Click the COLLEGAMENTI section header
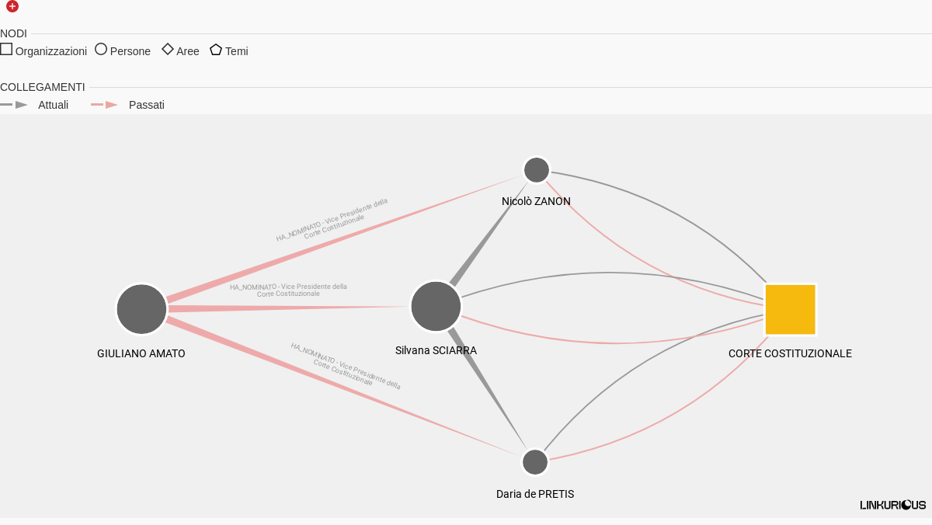This screenshot has height=525, width=932. point(43,87)
